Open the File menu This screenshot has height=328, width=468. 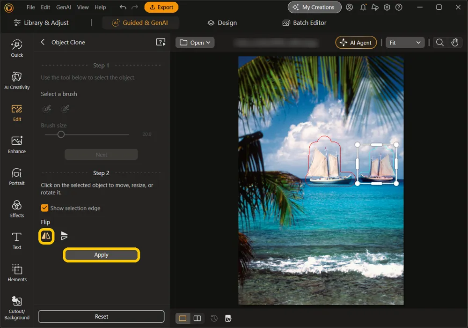click(30, 7)
